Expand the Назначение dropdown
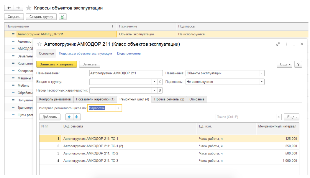310x178 pixels. (x=262, y=73)
